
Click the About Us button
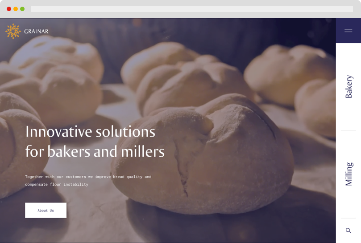tap(46, 210)
